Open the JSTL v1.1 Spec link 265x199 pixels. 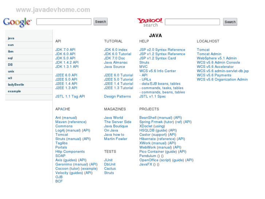[x=152, y=96]
